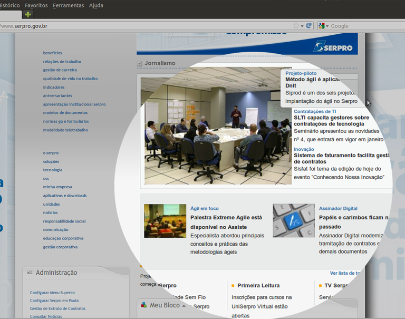Click the Meu Bloco colored blocks icon
405x319 pixels.
144,305
